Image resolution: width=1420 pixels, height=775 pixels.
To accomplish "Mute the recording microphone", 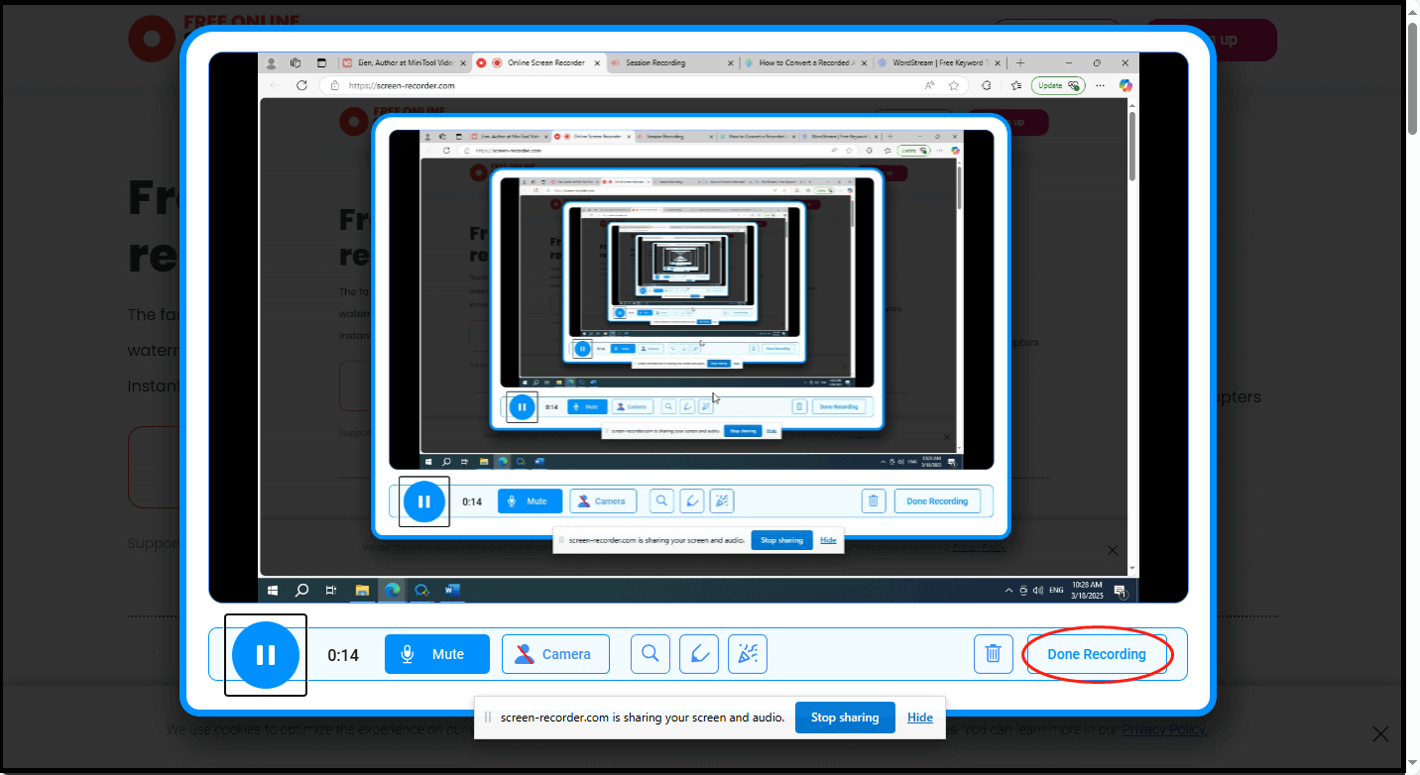I will click(x=436, y=653).
